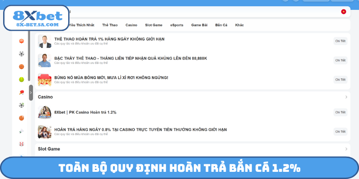Click the Slot Game section heading

tap(49, 149)
